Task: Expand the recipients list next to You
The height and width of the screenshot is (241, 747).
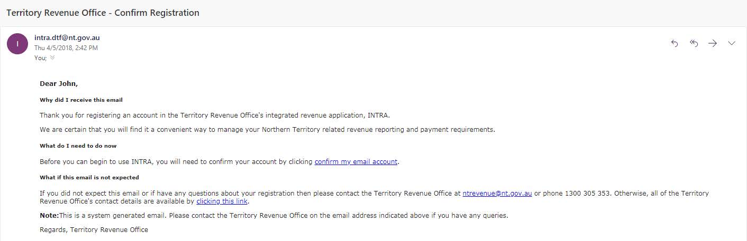Action: pyautogui.click(x=52, y=57)
